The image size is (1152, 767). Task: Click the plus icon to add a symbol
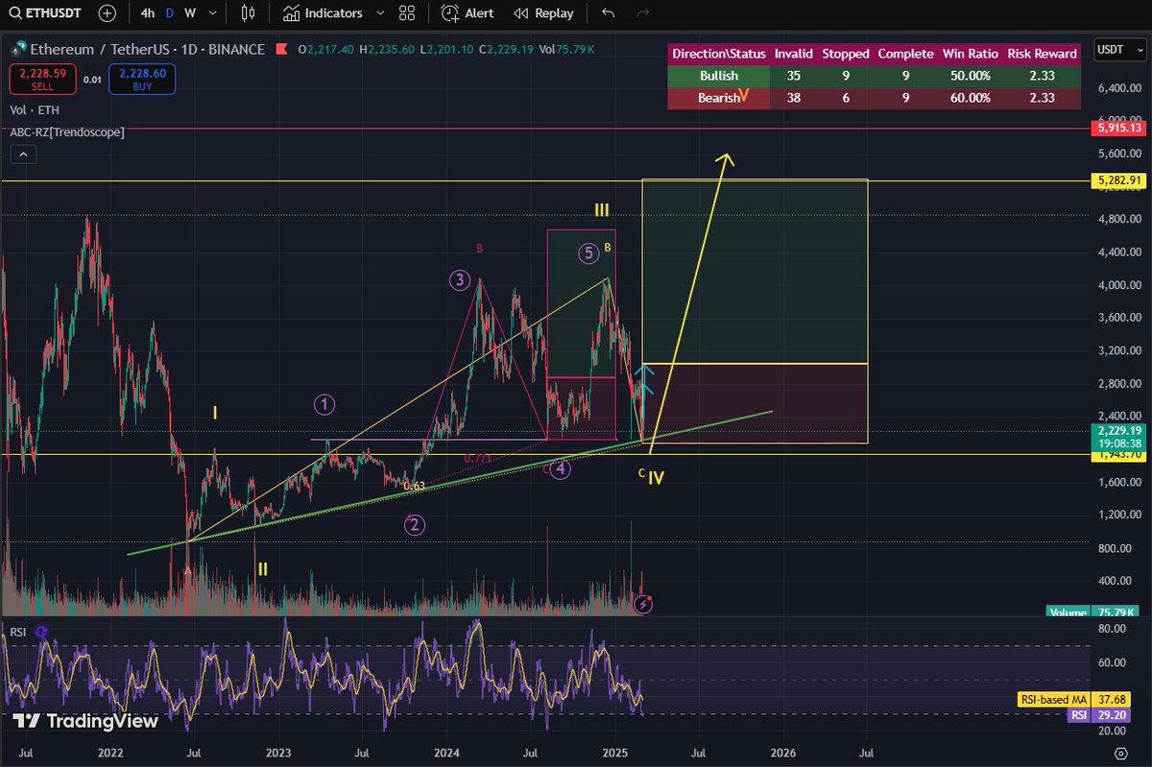click(106, 13)
